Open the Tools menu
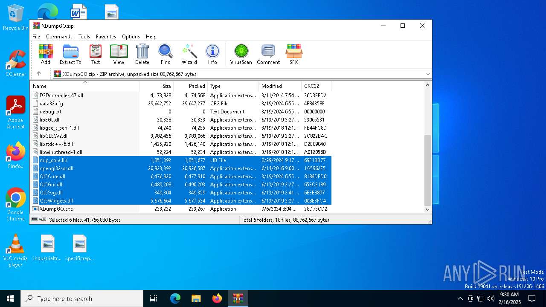The width and height of the screenshot is (546, 307). click(x=84, y=37)
